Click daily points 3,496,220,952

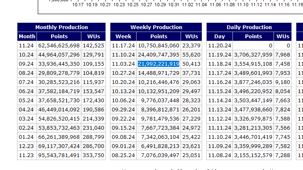tap(253, 91)
